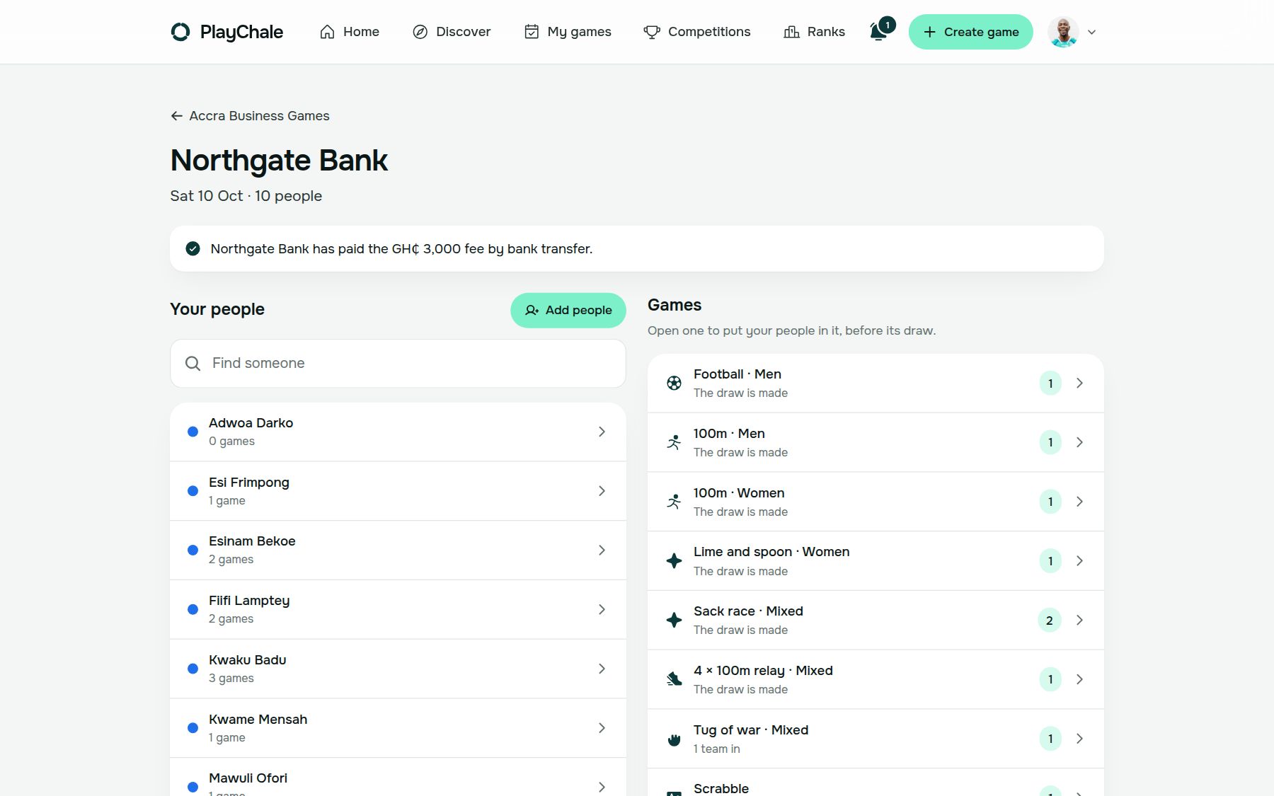Click the relay shoe icon for 4 × 100m relay

674,679
